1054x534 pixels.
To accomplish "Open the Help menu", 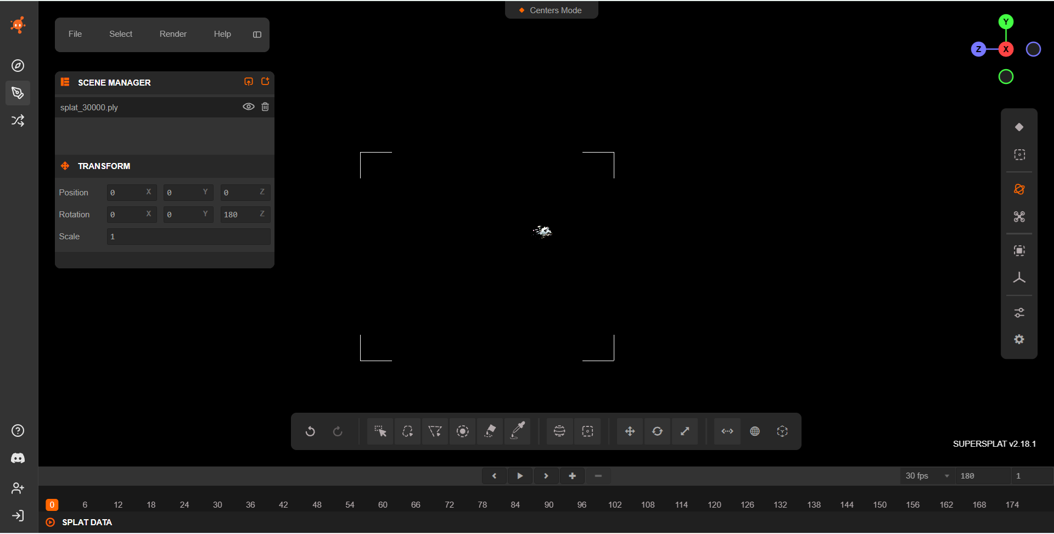I will (222, 34).
